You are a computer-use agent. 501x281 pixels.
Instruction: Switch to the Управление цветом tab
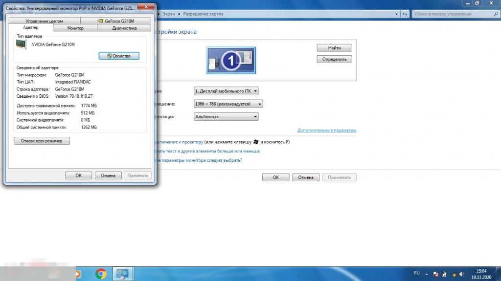(x=45, y=21)
